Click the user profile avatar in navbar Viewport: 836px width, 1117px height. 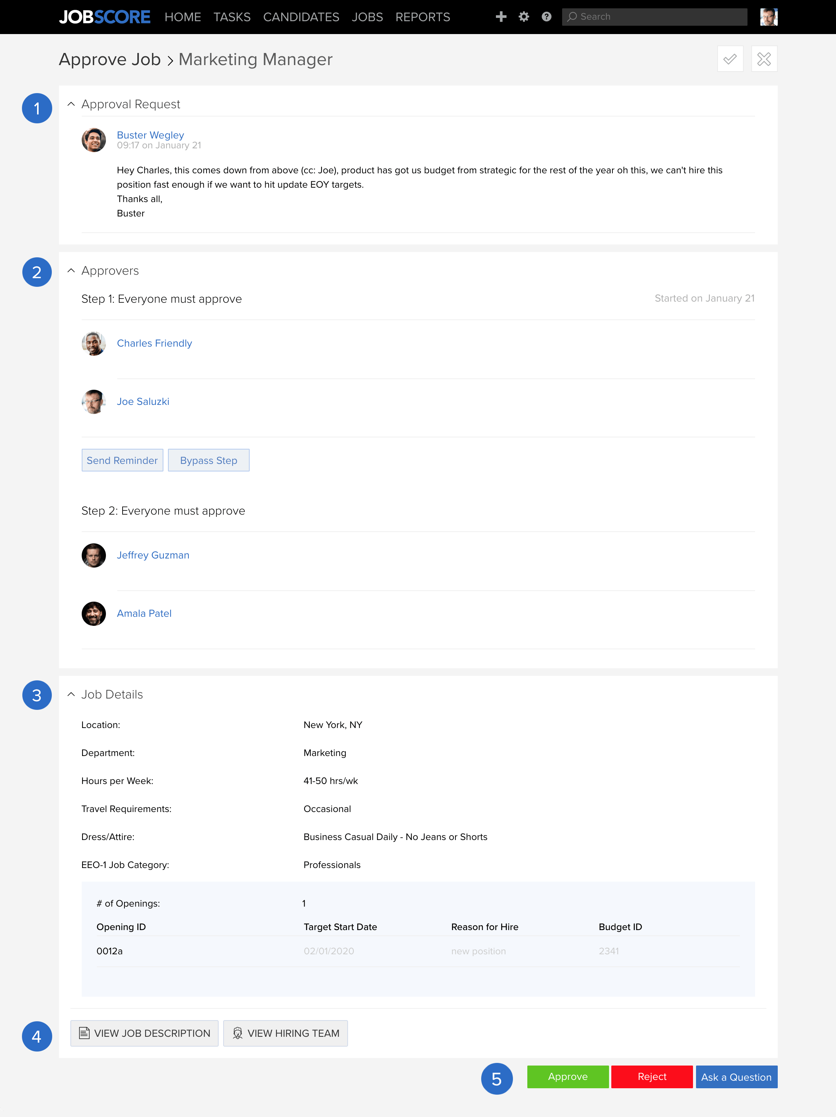pos(768,17)
